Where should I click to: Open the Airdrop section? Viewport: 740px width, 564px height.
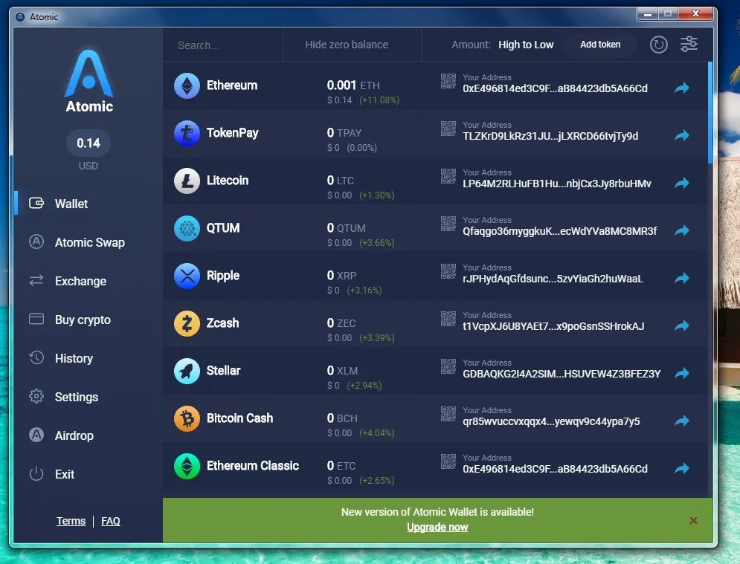point(74,435)
